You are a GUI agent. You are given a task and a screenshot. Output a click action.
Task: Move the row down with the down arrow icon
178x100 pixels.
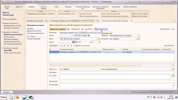71,46
